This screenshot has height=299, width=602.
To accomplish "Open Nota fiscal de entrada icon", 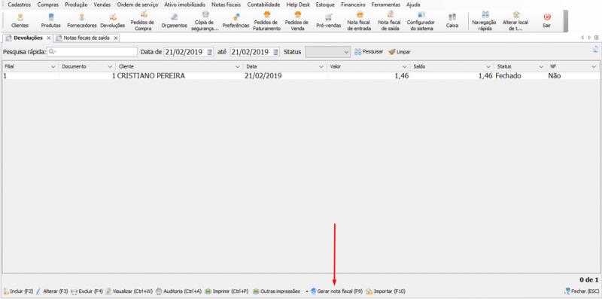I will tap(360, 21).
